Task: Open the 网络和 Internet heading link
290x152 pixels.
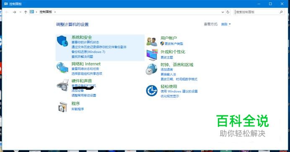Action: tap(86, 64)
